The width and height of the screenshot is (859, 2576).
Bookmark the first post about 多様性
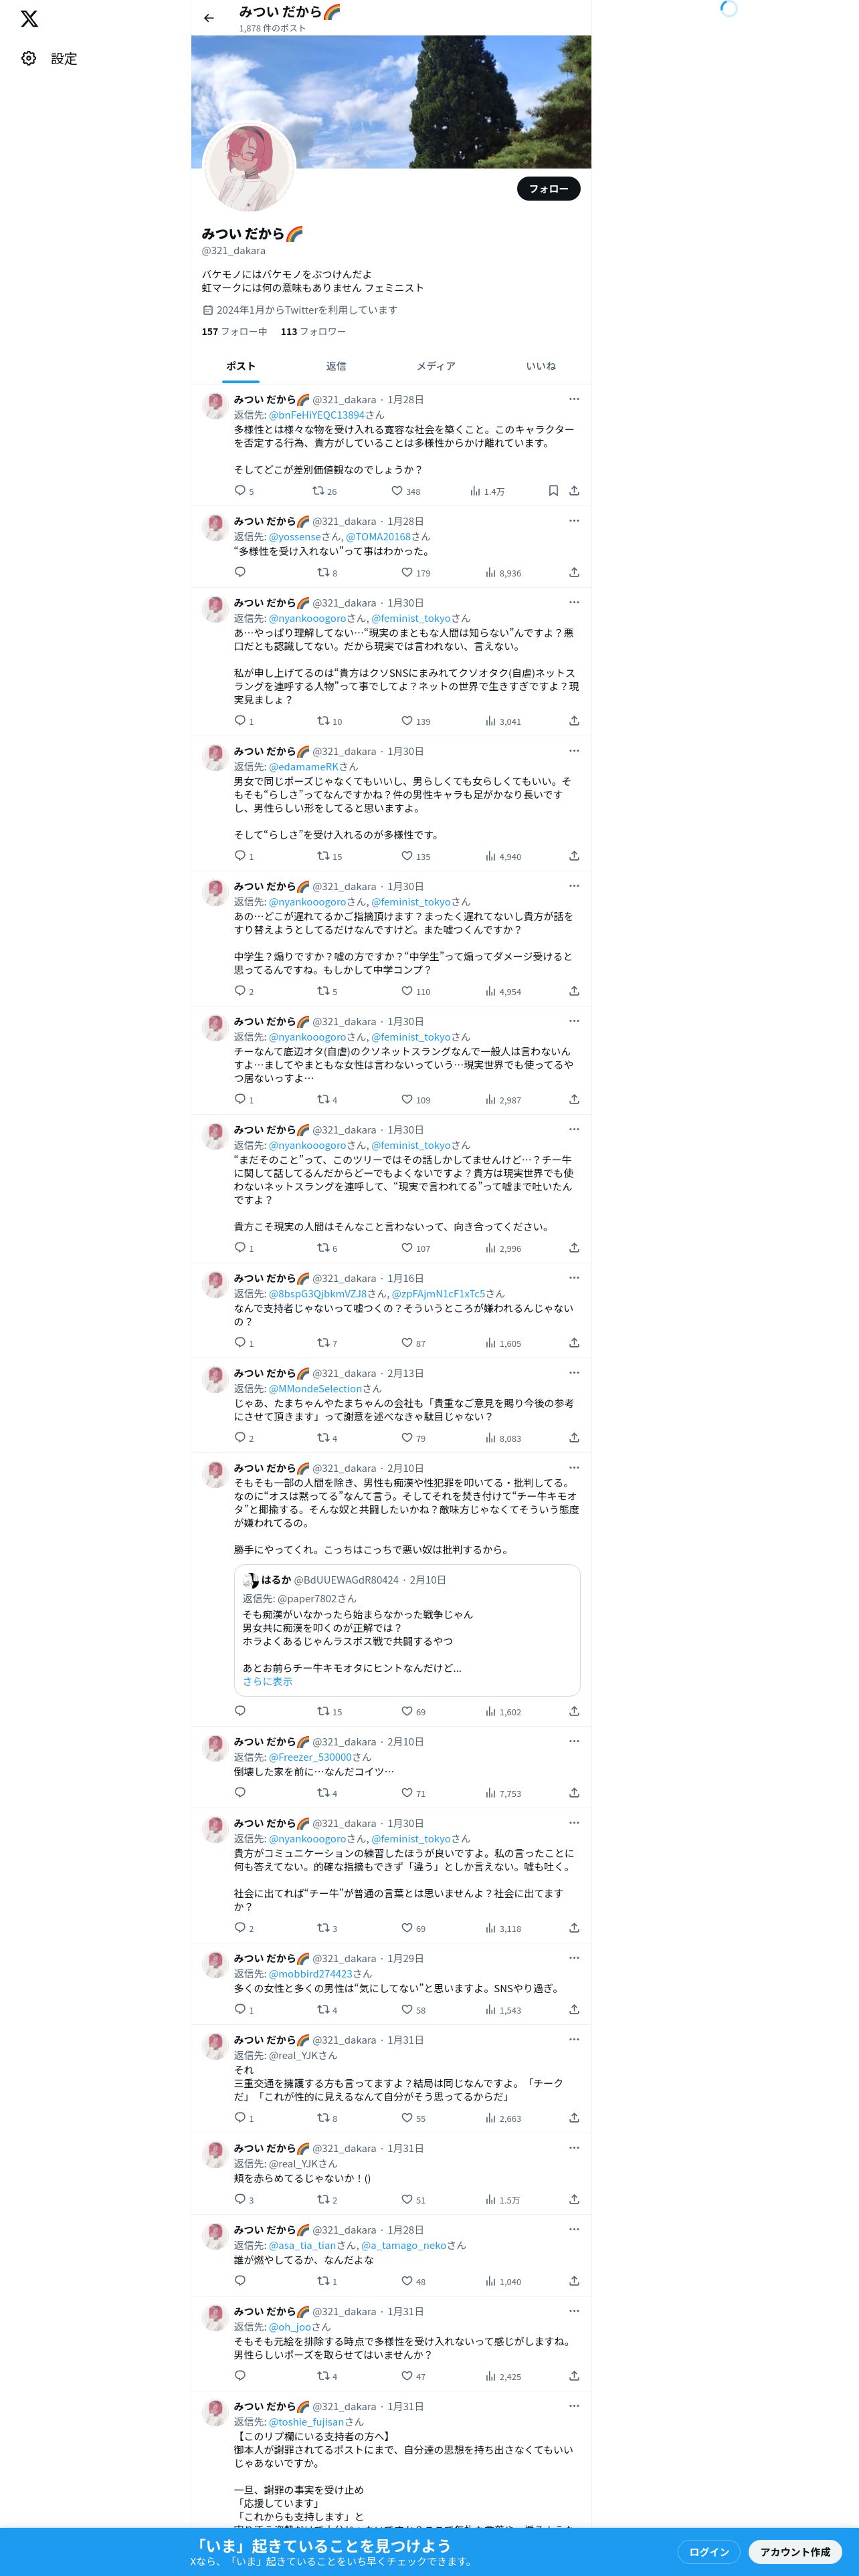click(x=553, y=491)
